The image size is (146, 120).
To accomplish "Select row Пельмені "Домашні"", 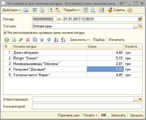I will pos(73,69).
